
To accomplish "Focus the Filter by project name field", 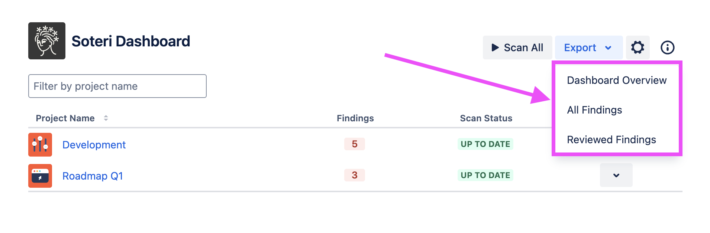I will [117, 86].
